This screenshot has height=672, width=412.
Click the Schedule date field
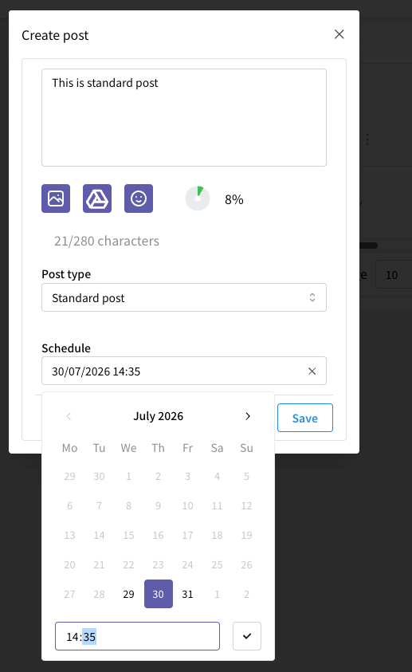pyautogui.click(x=184, y=371)
